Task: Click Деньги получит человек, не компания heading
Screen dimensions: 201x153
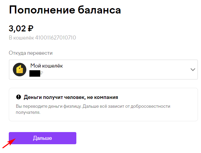Action: coord(71,97)
